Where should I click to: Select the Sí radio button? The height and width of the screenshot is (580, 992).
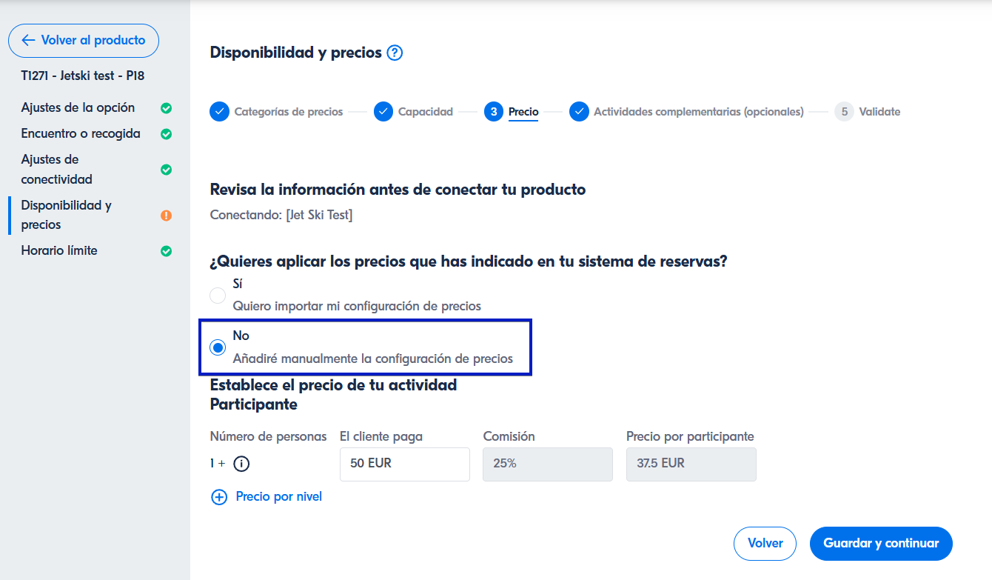pyautogui.click(x=218, y=296)
